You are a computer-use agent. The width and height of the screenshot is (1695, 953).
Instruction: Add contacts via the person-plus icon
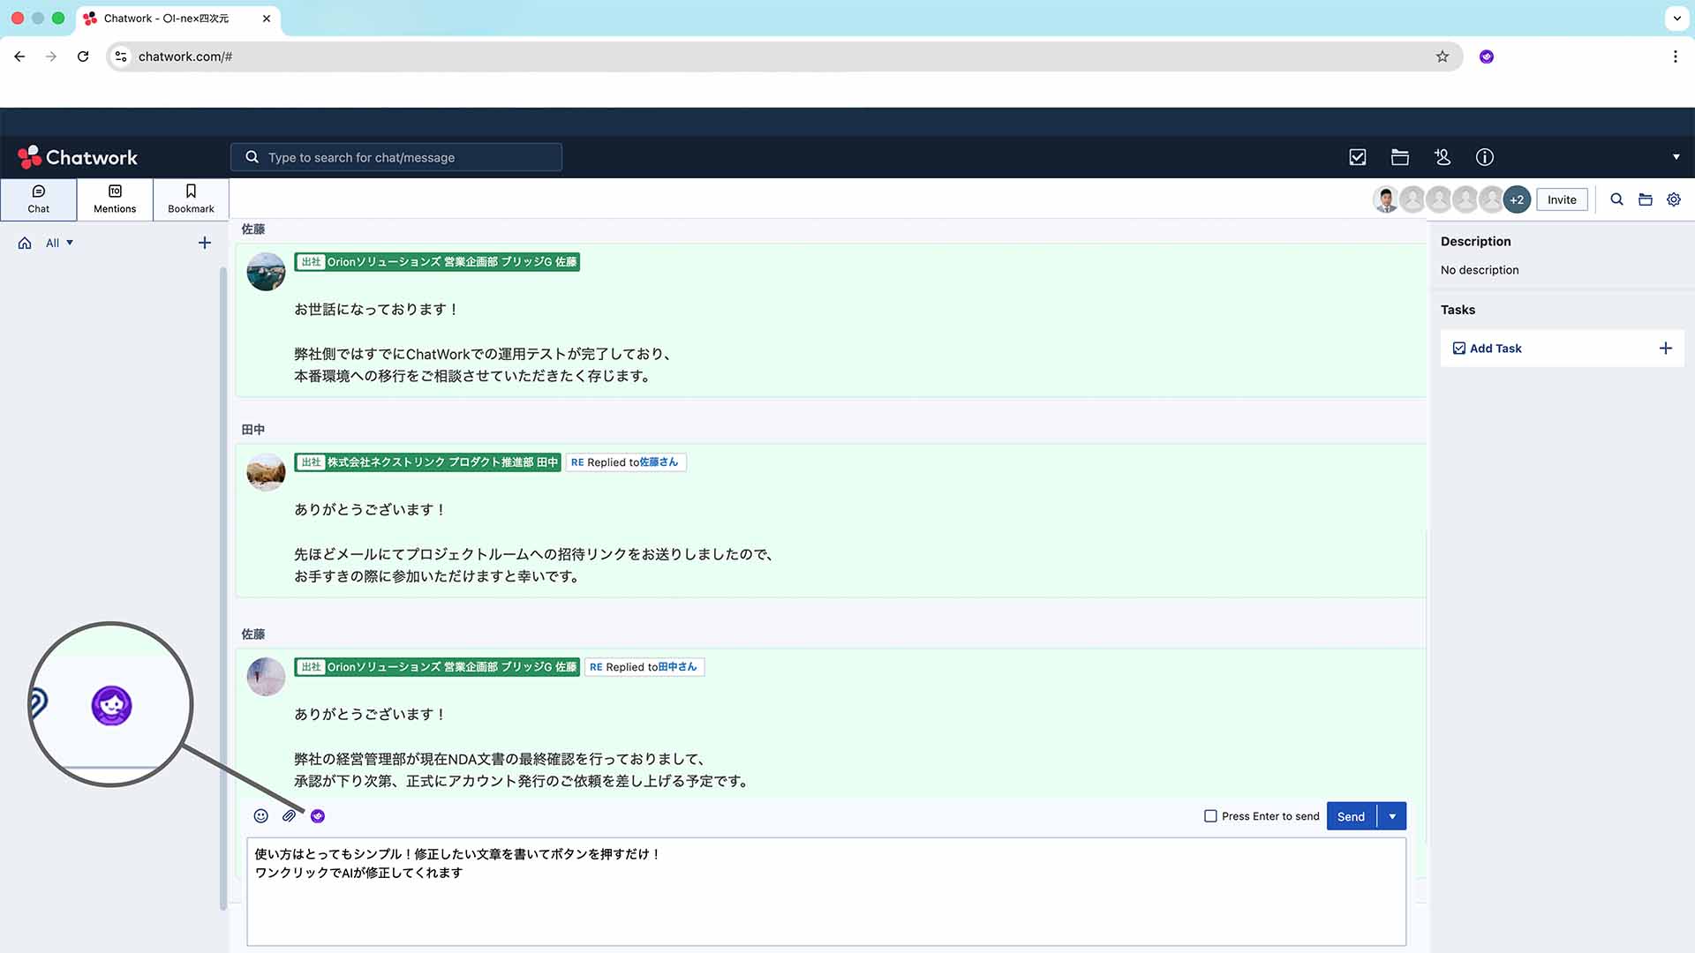tap(1442, 157)
